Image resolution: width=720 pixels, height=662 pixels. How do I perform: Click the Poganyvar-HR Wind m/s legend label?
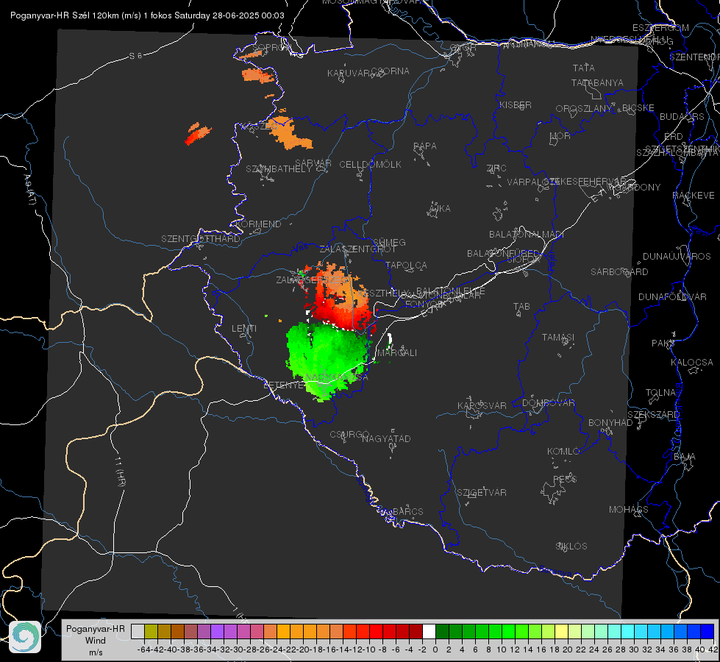tap(96, 640)
